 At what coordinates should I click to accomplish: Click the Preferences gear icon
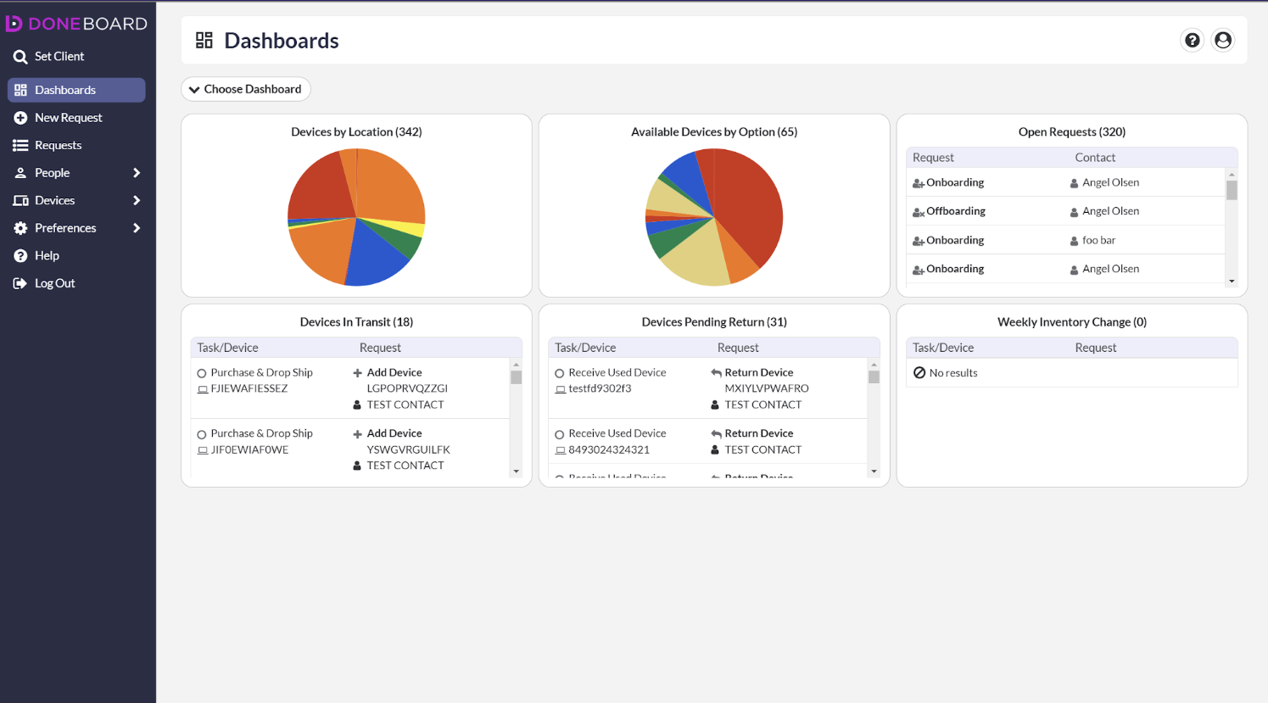pyautogui.click(x=20, y=228)
